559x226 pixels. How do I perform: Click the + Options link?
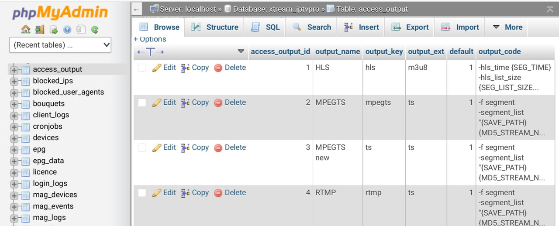click(150, 39)
